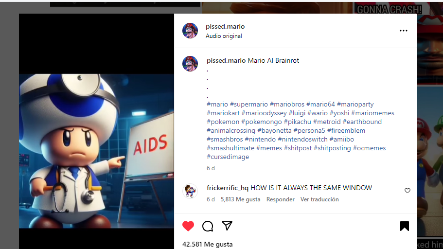Open the #cursedimage hashtag
This screenshot has height=249, width=443.
(228, 157)
